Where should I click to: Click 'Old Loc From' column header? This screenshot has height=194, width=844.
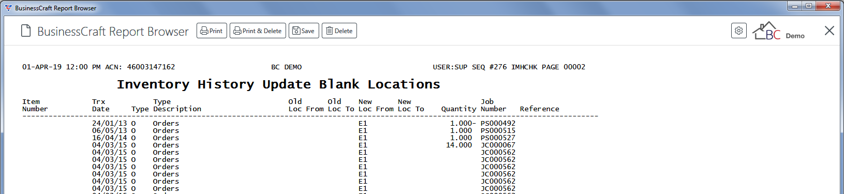tap(306, 106)
